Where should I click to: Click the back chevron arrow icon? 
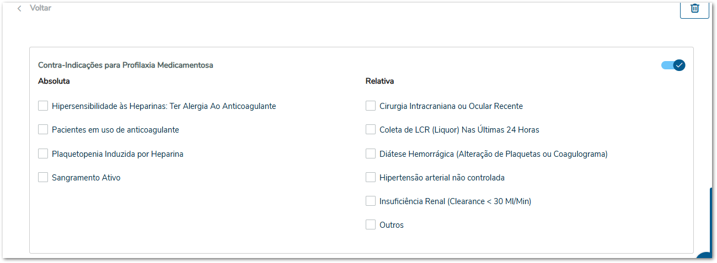(19, 9)
